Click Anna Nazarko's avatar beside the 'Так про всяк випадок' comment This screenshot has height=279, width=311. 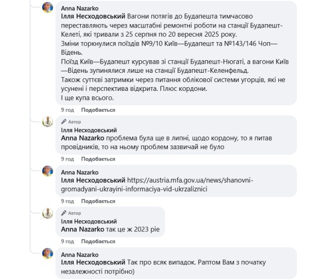coord(48,253)
